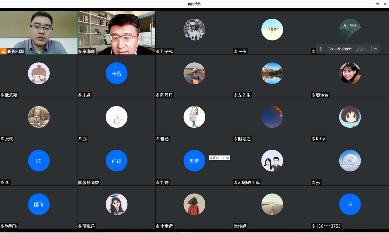
Task: Click the 正在讲话: 祝和军 speaking indicator text
Action: pos(339,49)
